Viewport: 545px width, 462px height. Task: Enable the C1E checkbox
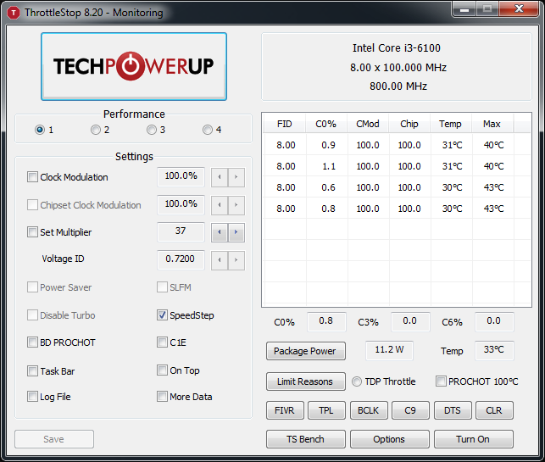pyautogui.click(x=162, y=342)
